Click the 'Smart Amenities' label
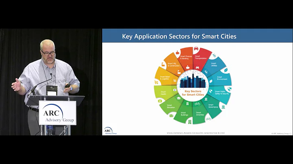This screenshot has height=164, width=293. pyautogui.click(x=200, y=114)
